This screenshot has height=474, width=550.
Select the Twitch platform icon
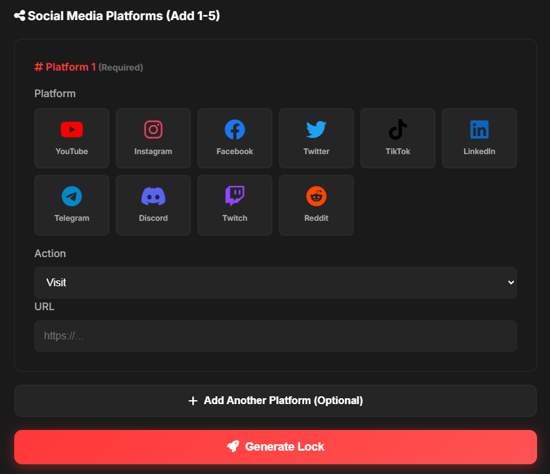point(234,205)
